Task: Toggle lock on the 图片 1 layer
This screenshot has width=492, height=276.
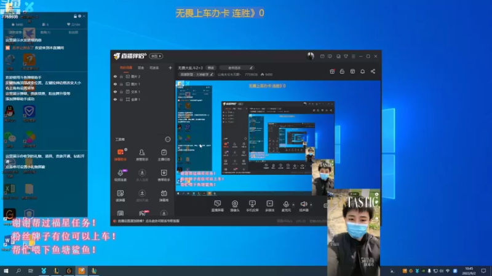Action: click(121, 84)
